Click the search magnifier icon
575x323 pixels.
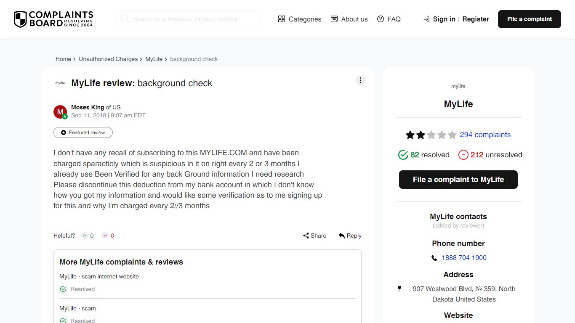tap(125, 19)
